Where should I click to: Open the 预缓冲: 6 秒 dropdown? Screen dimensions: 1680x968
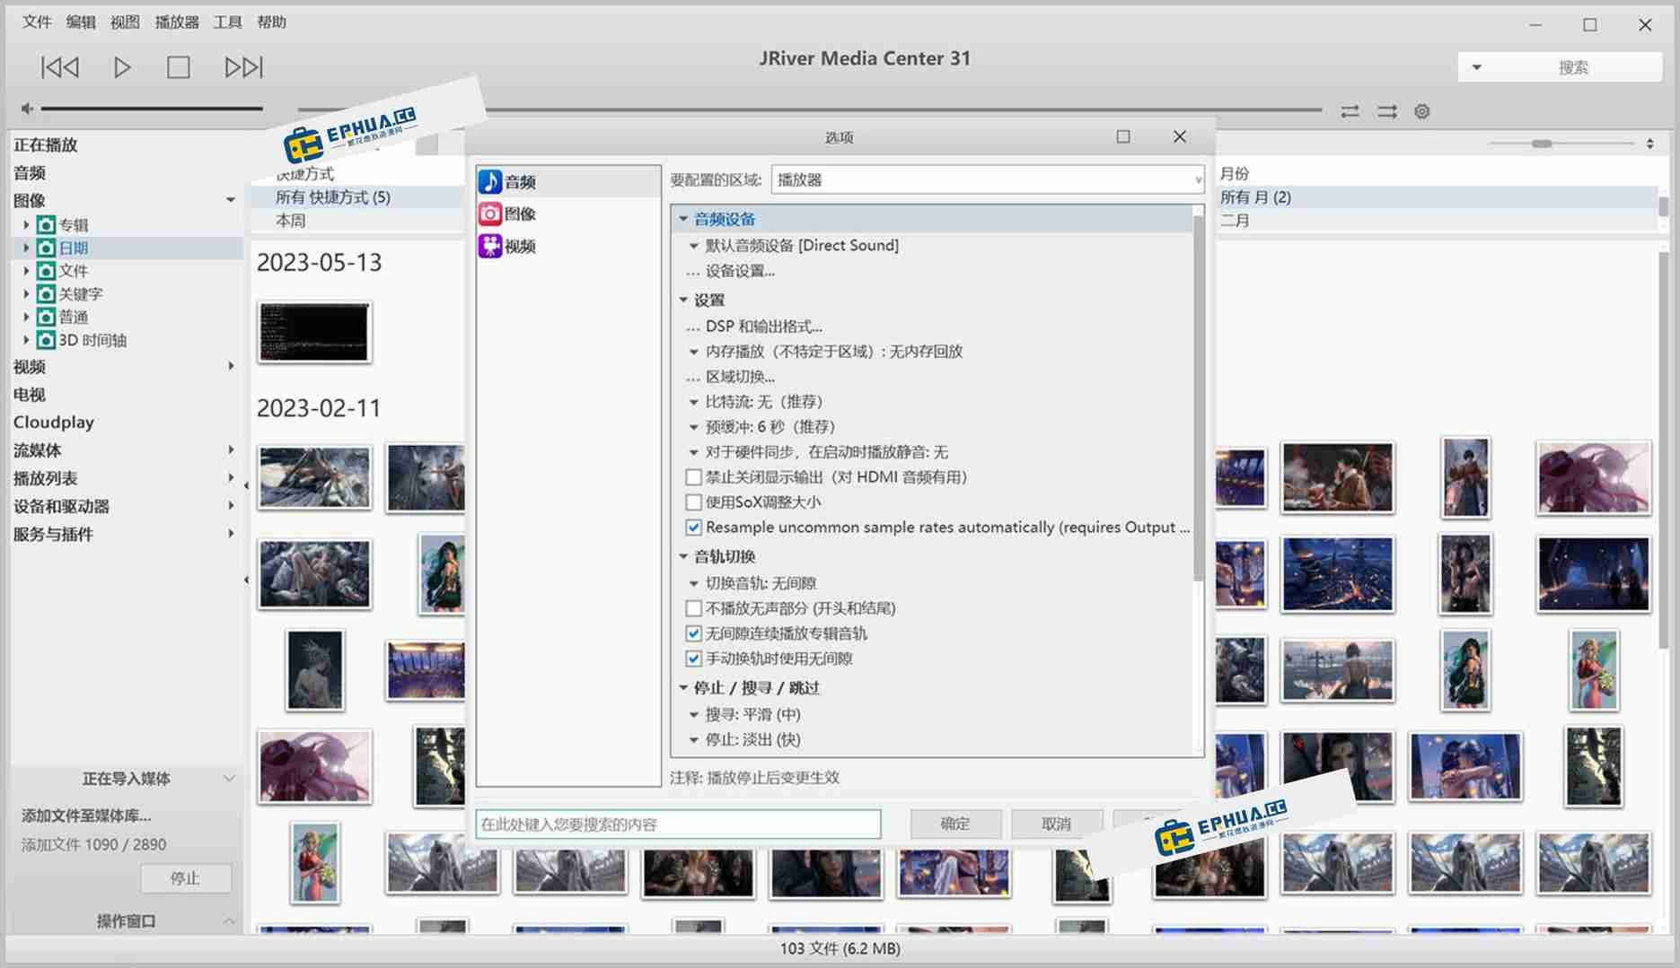coord(694,427)
